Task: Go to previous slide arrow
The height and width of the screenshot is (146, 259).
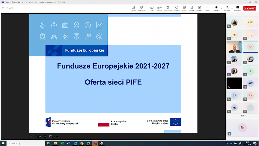Action: tap(32, 137)
